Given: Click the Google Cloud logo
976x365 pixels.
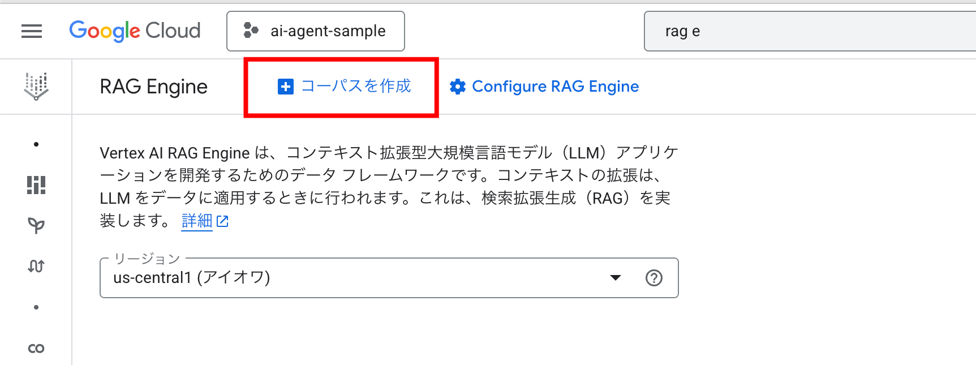Looking at the screenshot, I should [x=135, y=31].
